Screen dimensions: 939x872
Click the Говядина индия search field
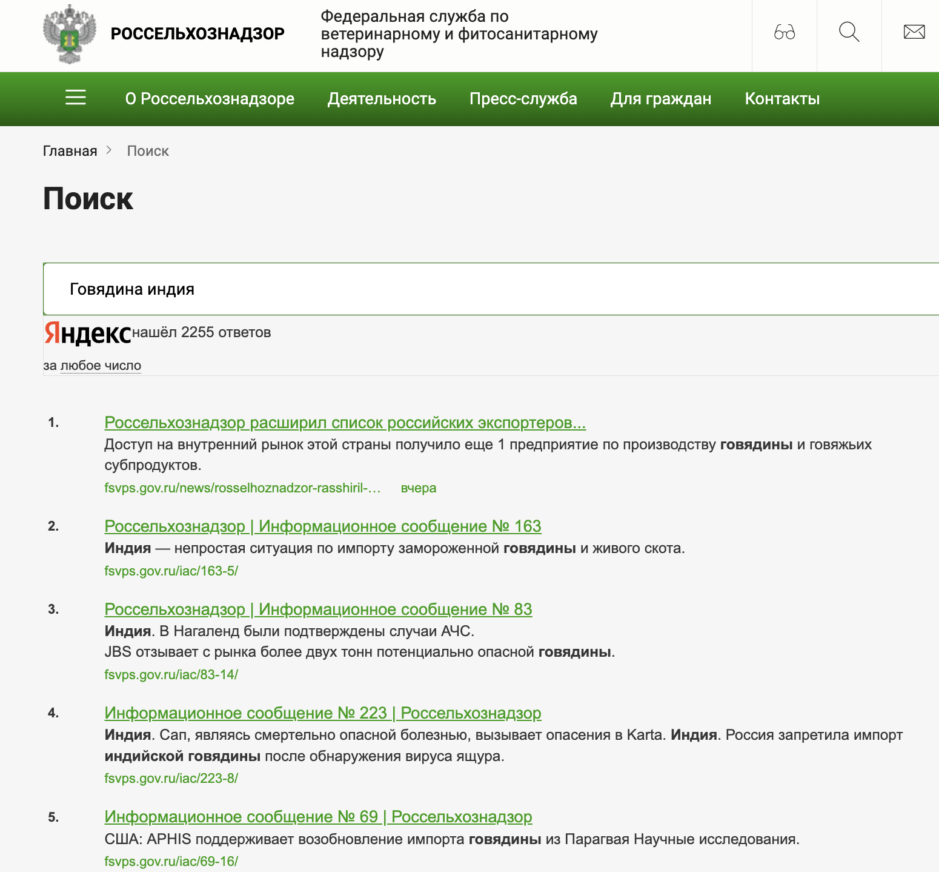491,289
